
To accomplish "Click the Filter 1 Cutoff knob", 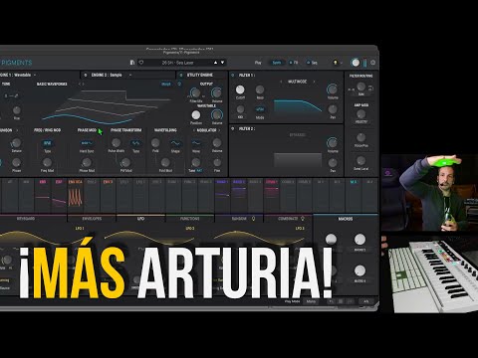I will click(240, 89).
